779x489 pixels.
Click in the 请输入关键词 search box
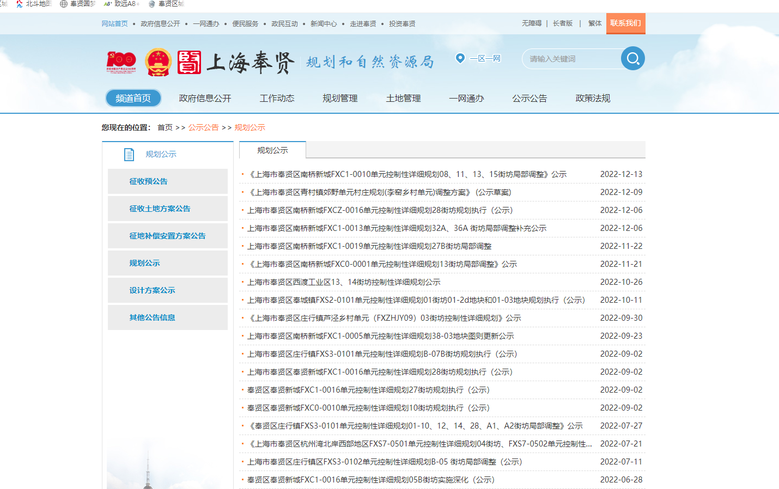pos(571,59)
